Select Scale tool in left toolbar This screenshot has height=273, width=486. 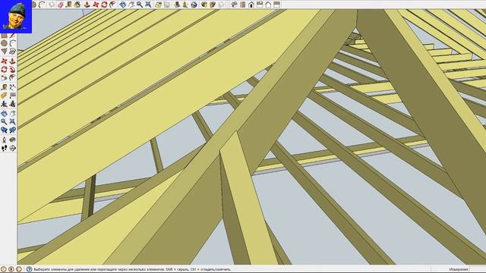[x=4, y=77]
